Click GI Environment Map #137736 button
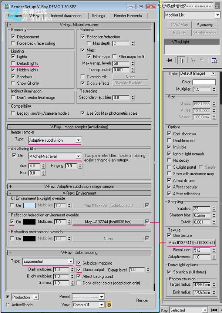Image resolution: width=222 pixels, height=313 pixels. coord(108,205)
